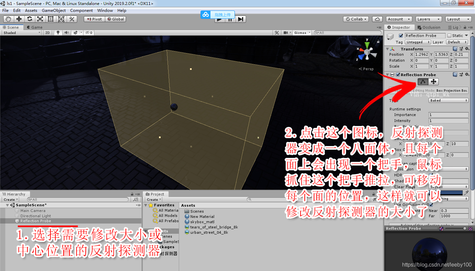Select the Rotate tool
Screen dimensions: 475x271
pyautogui.click(x=29, y=19)
